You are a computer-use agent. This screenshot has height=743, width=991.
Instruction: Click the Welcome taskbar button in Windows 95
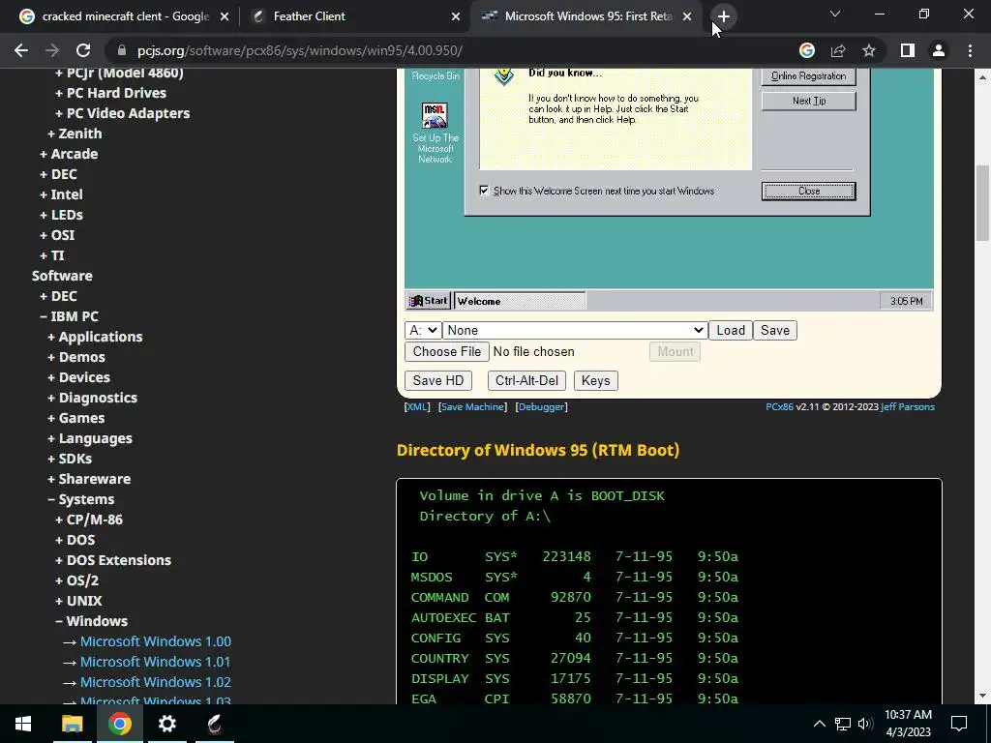tap(520, 302)
